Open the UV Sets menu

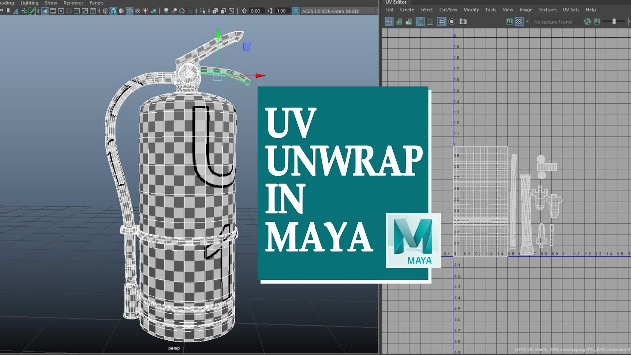(x=571, y=10)
